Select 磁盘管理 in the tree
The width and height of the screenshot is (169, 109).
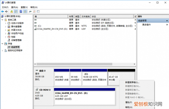[13, 47]
